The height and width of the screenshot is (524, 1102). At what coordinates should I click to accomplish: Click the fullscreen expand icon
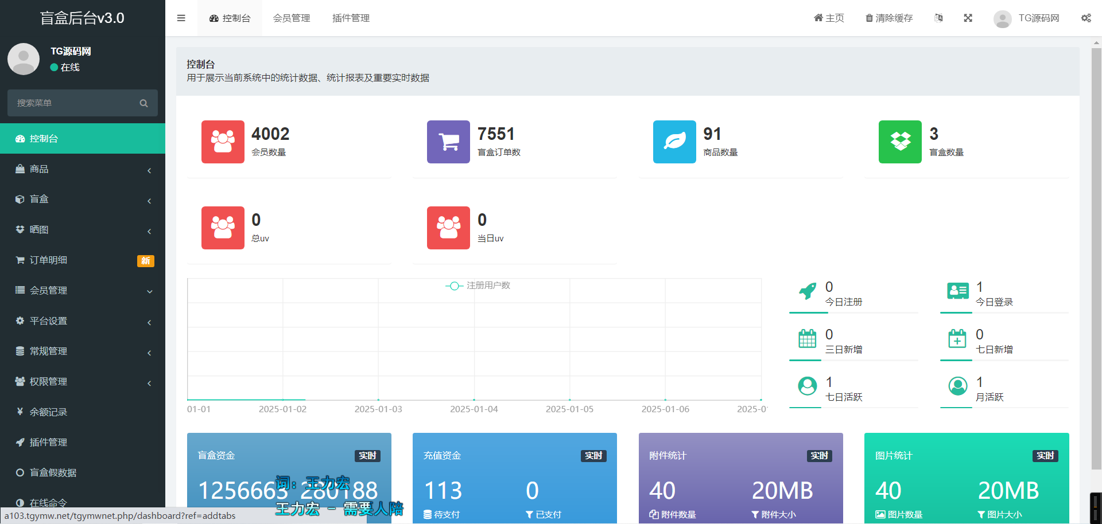coord(968,18)
